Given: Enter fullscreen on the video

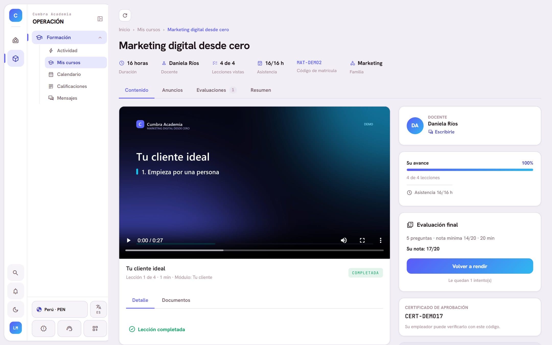Looking at the screenshot, I should 362,240.
